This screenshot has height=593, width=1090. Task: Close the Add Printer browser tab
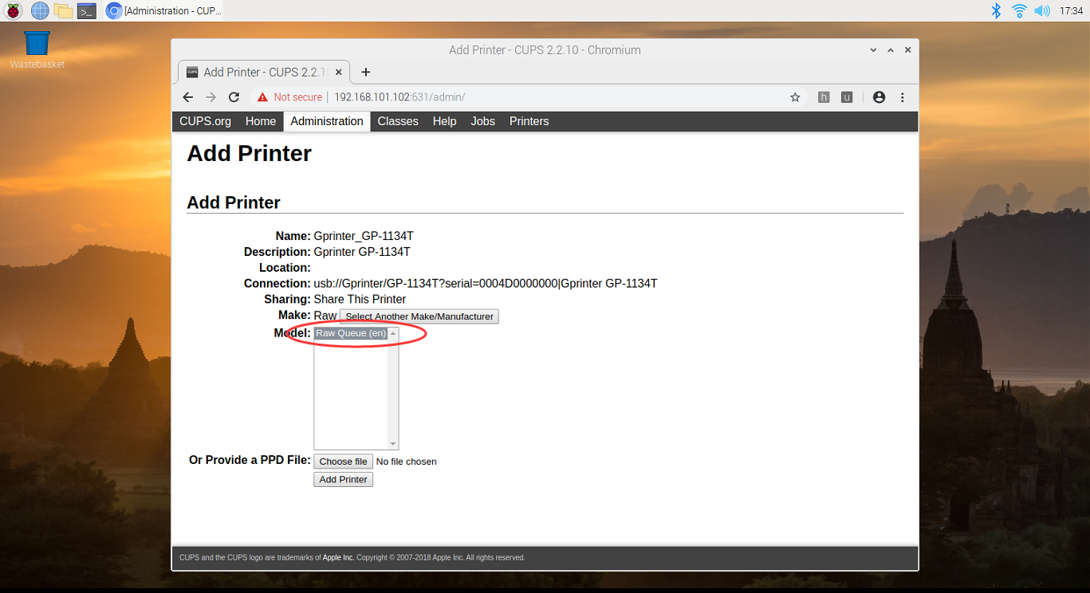point(339,72)
